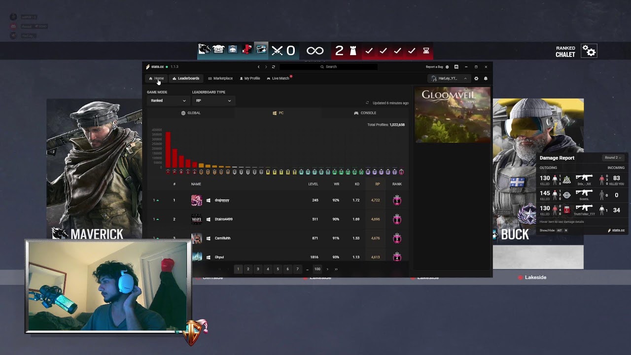Jump to page 100 of the leaderboard
The width and height of the screenshot is (631, 355).
click(x=317, y=269)
